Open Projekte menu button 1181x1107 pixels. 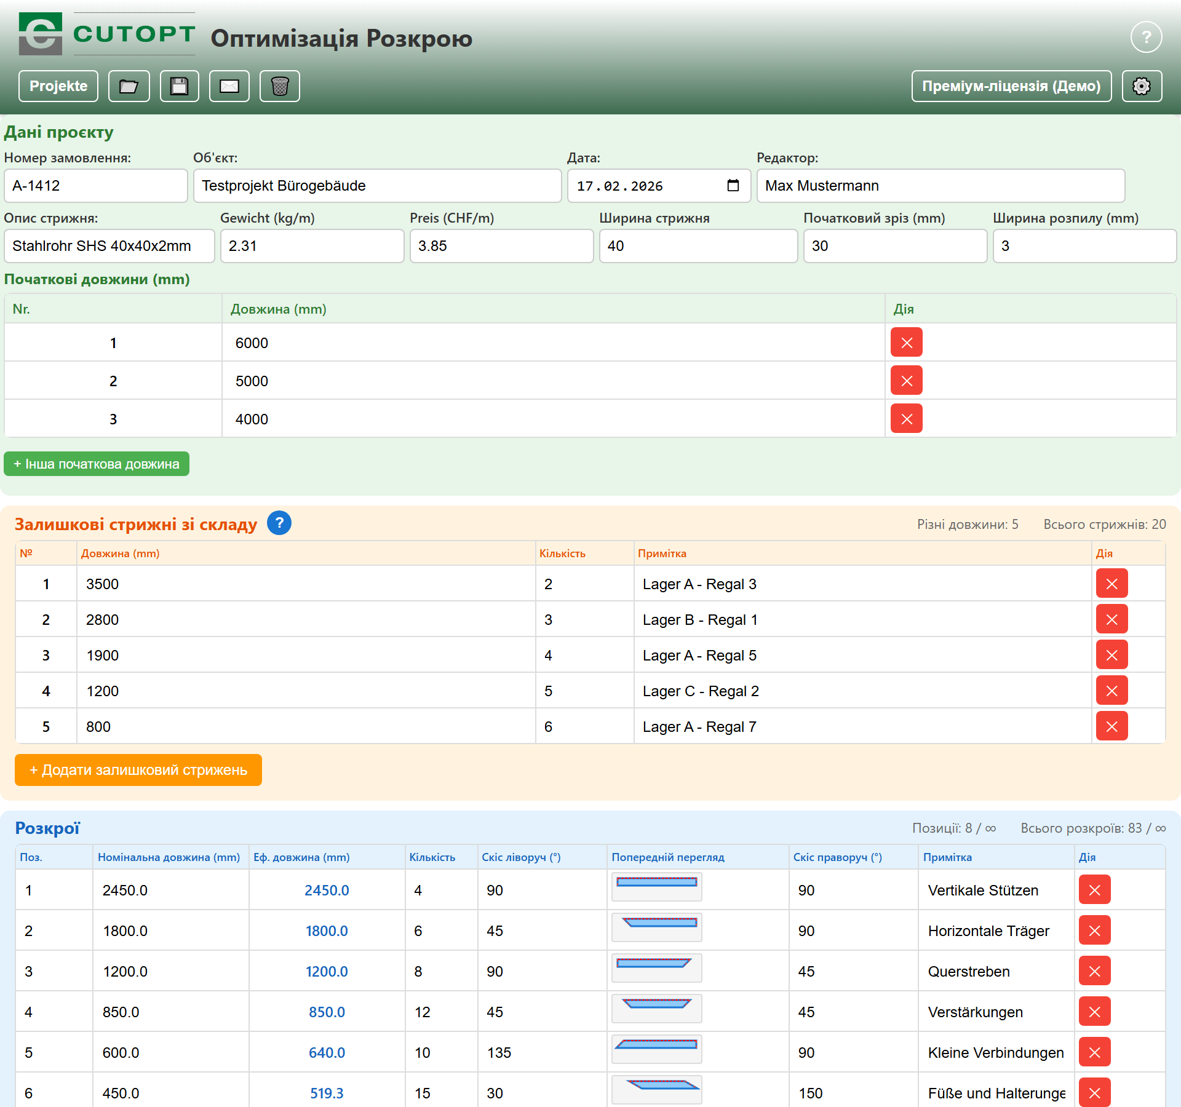(58, 86)
